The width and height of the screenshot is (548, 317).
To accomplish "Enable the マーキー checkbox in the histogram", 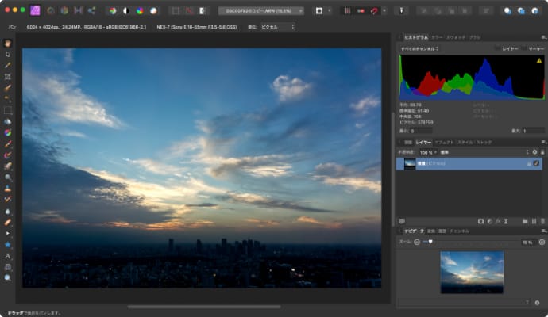I will (523, 48).
